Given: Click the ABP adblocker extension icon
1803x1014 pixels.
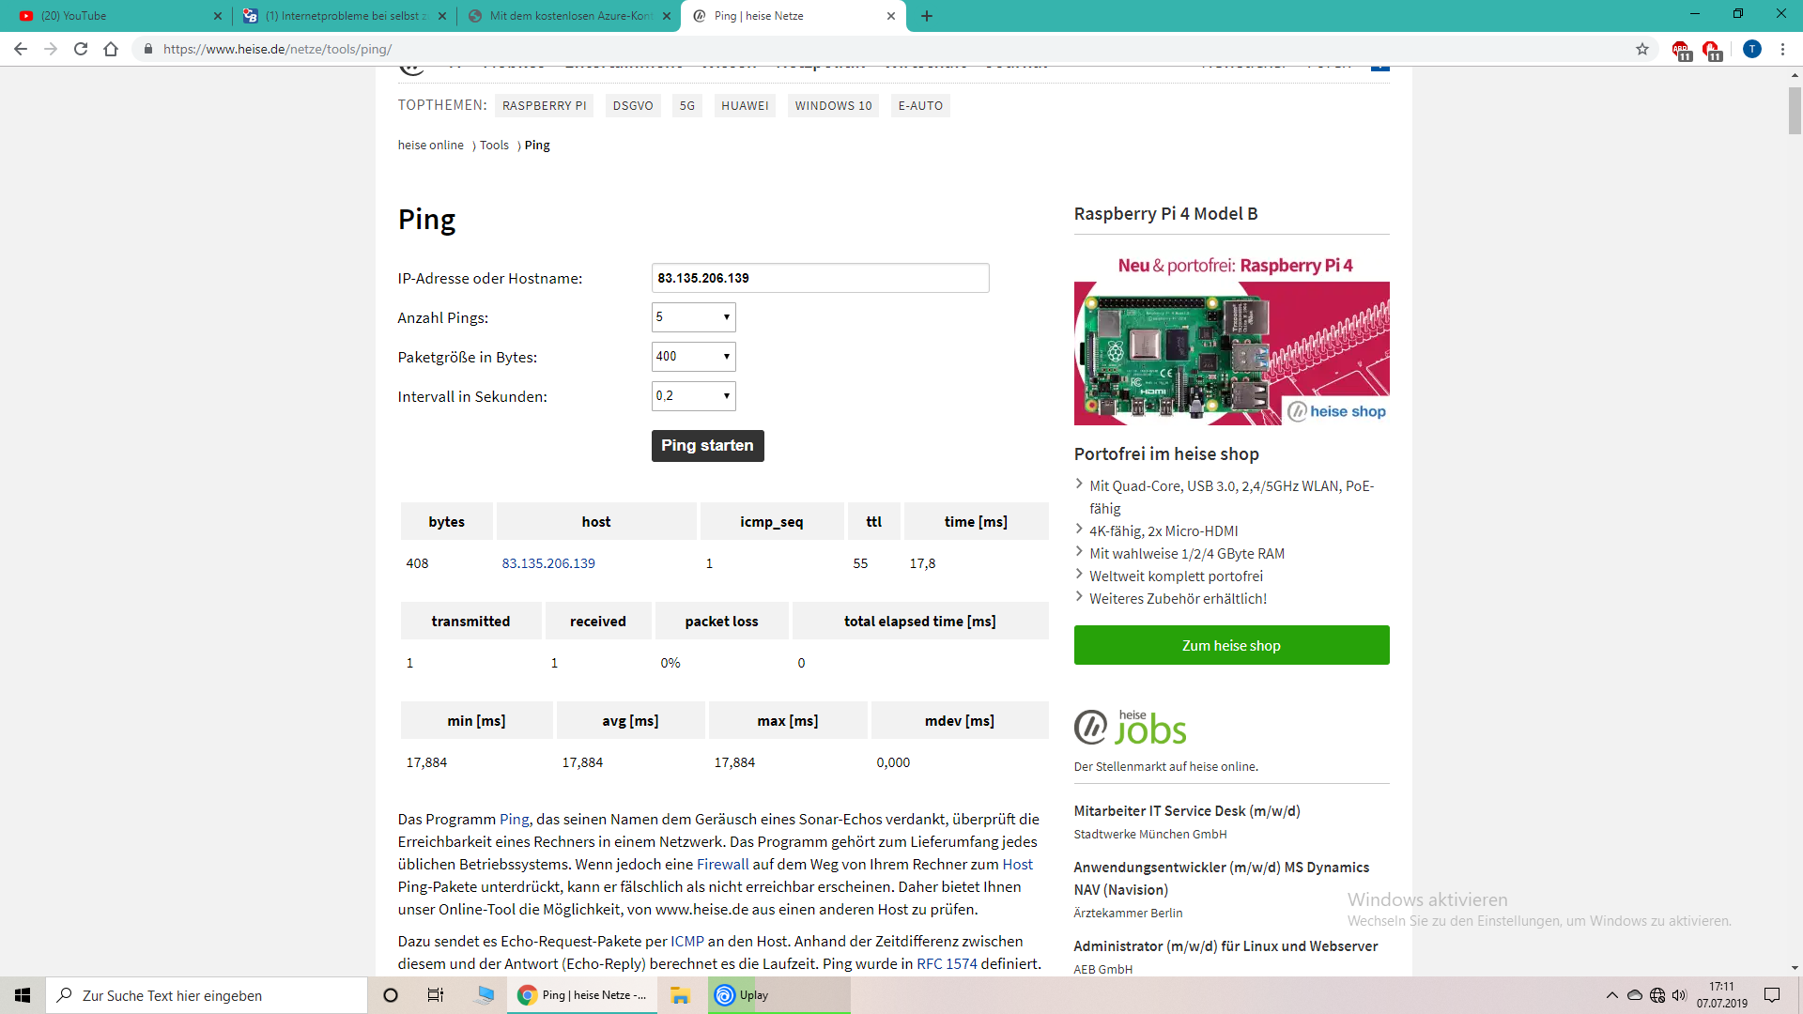Looking at the screenshot, I should click(1683, 50).
